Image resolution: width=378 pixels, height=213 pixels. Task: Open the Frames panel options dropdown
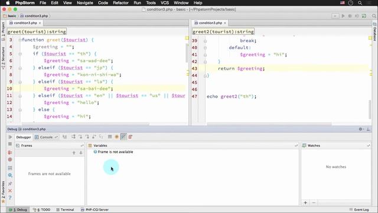click(82, 146)
